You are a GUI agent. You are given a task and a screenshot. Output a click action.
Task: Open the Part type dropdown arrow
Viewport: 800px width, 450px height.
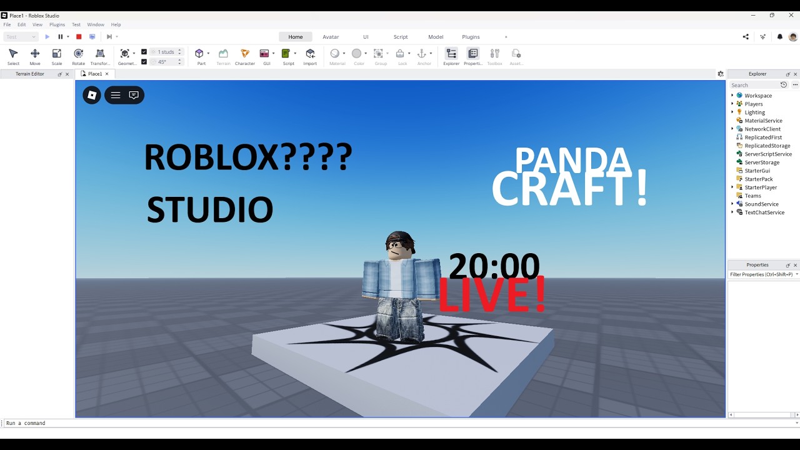[208, 53]
